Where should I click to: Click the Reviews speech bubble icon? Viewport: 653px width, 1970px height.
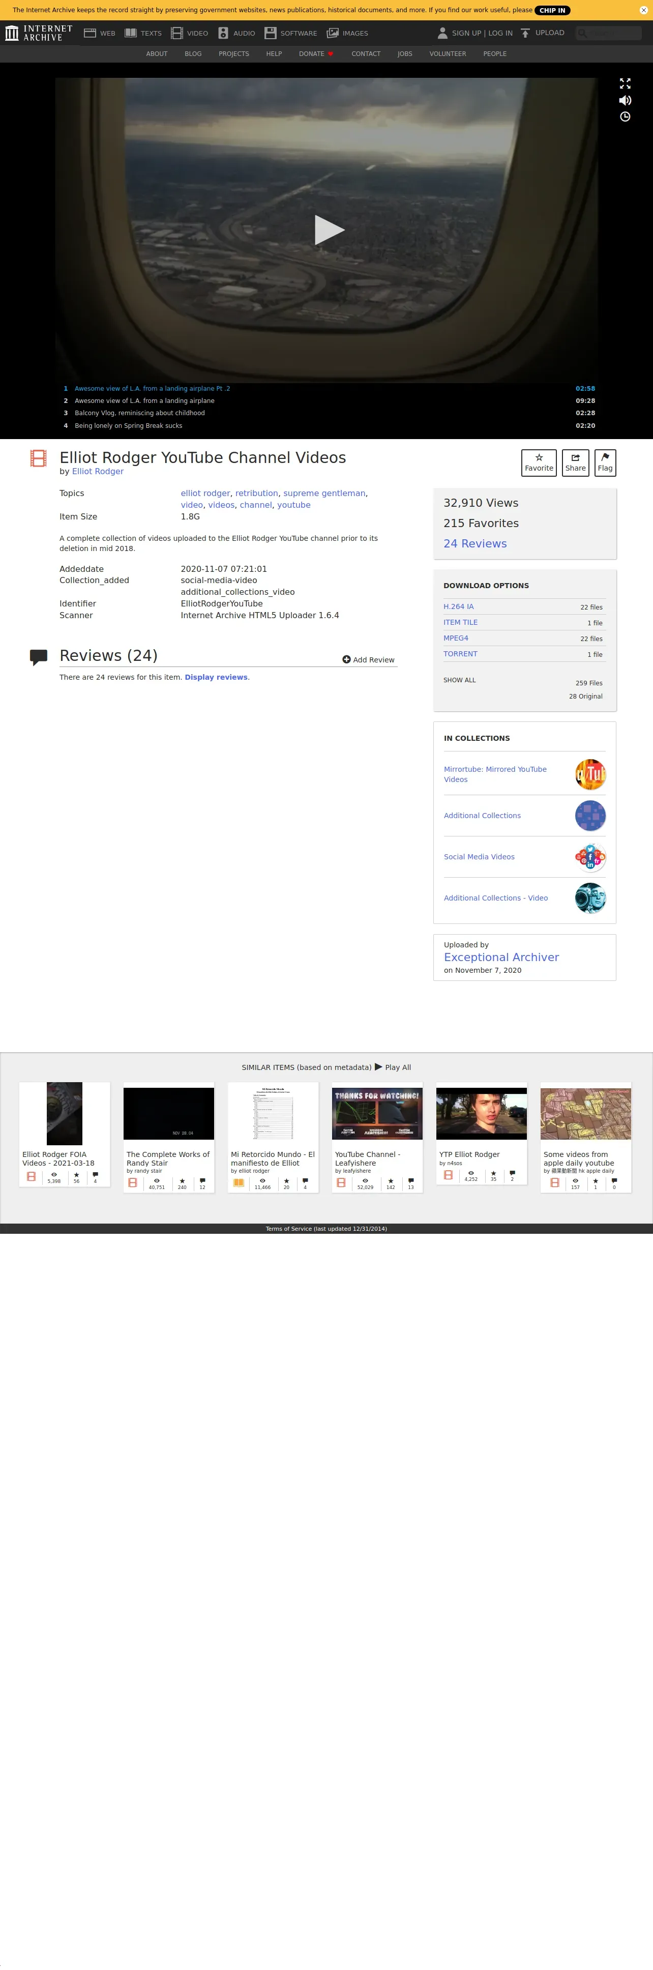tap(38, 657)
